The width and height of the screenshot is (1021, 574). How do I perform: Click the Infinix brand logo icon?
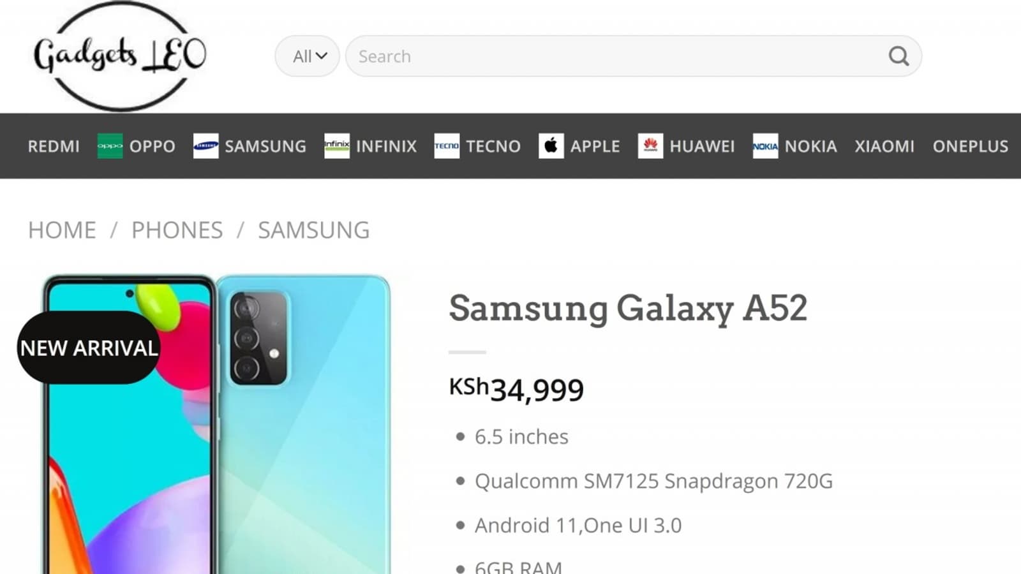[336, 146]
